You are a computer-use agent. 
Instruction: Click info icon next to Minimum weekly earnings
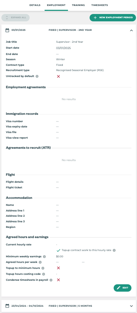coord(44,257)
